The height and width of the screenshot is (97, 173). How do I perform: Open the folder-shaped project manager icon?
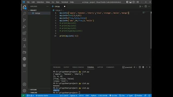click(x=24, y=52)
